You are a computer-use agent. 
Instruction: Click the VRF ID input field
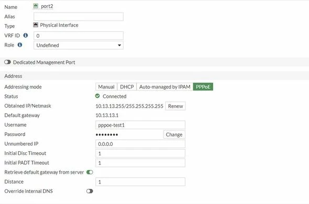click(79, 36)
